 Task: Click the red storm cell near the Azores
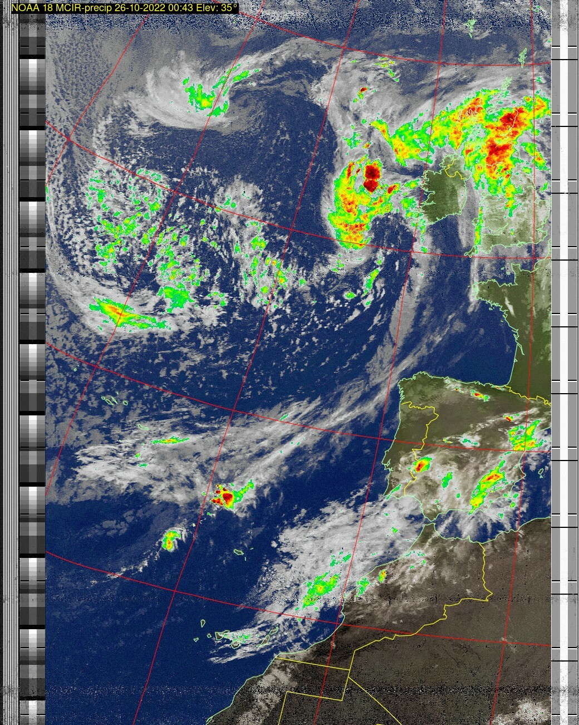[225, 495]
